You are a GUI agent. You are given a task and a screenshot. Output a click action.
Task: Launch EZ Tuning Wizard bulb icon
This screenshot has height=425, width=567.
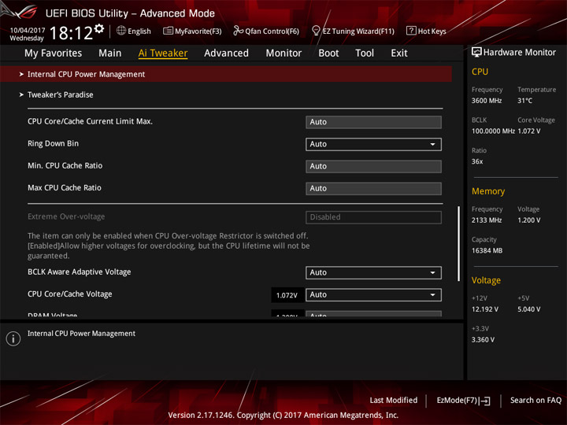click(316, 31)
